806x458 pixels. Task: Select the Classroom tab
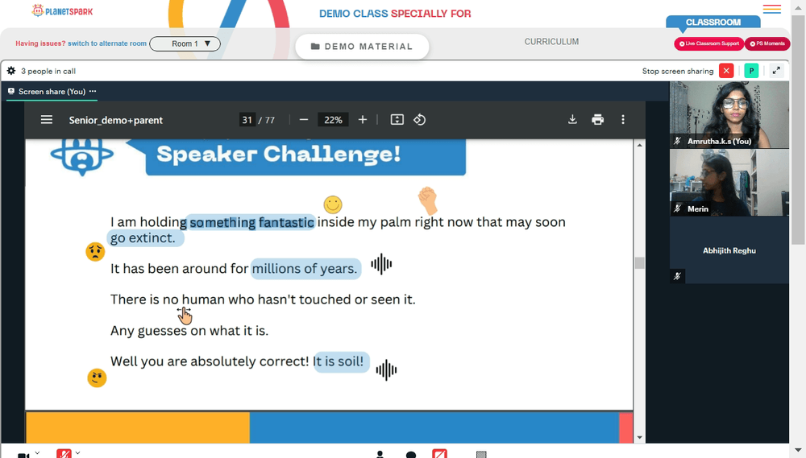coord(713,22)
